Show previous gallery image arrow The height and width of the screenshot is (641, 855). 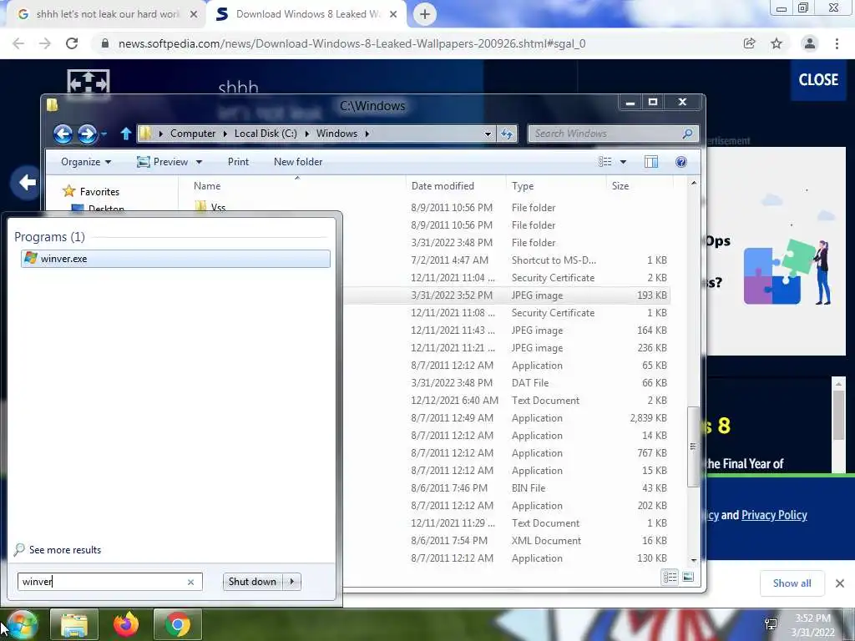pos(26,183)
